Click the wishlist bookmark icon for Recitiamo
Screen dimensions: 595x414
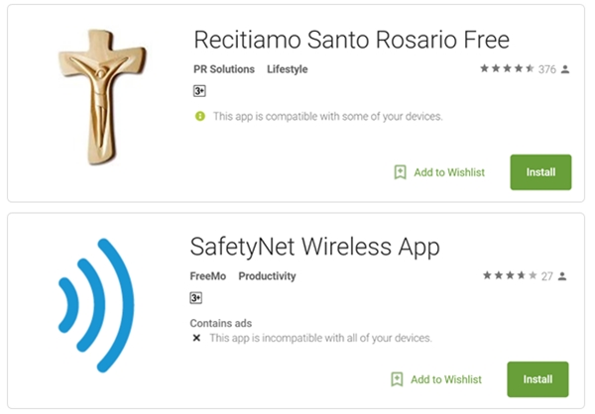[400, 172]
